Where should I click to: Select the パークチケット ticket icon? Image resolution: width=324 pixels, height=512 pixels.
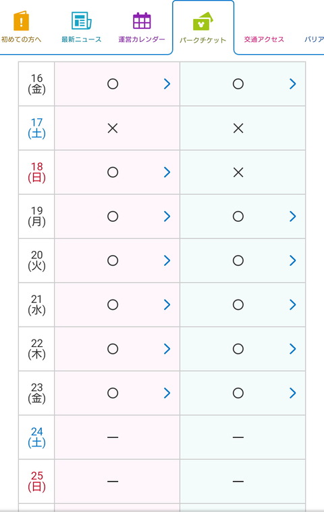(x=202, y=21)
